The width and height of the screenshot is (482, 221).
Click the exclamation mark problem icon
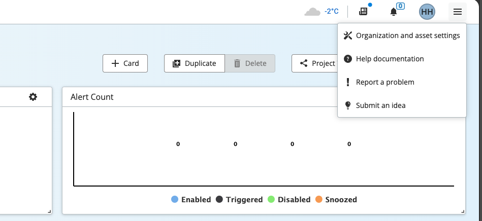tap(348, 82)
